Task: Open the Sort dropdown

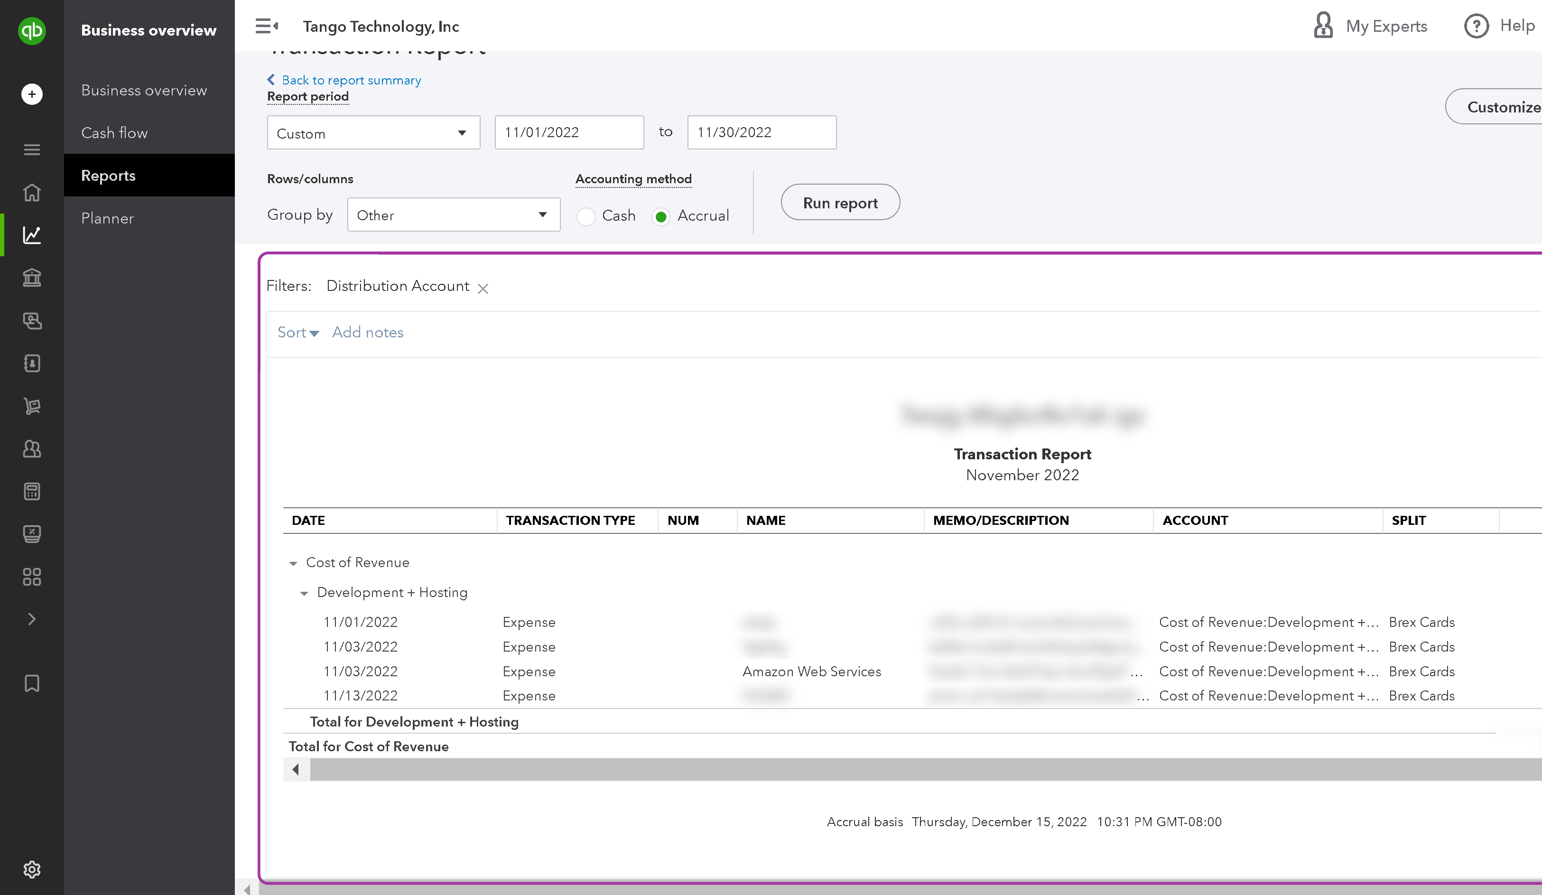Action: point(298,332)
